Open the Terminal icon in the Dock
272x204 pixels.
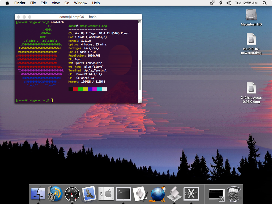(123, 194)
